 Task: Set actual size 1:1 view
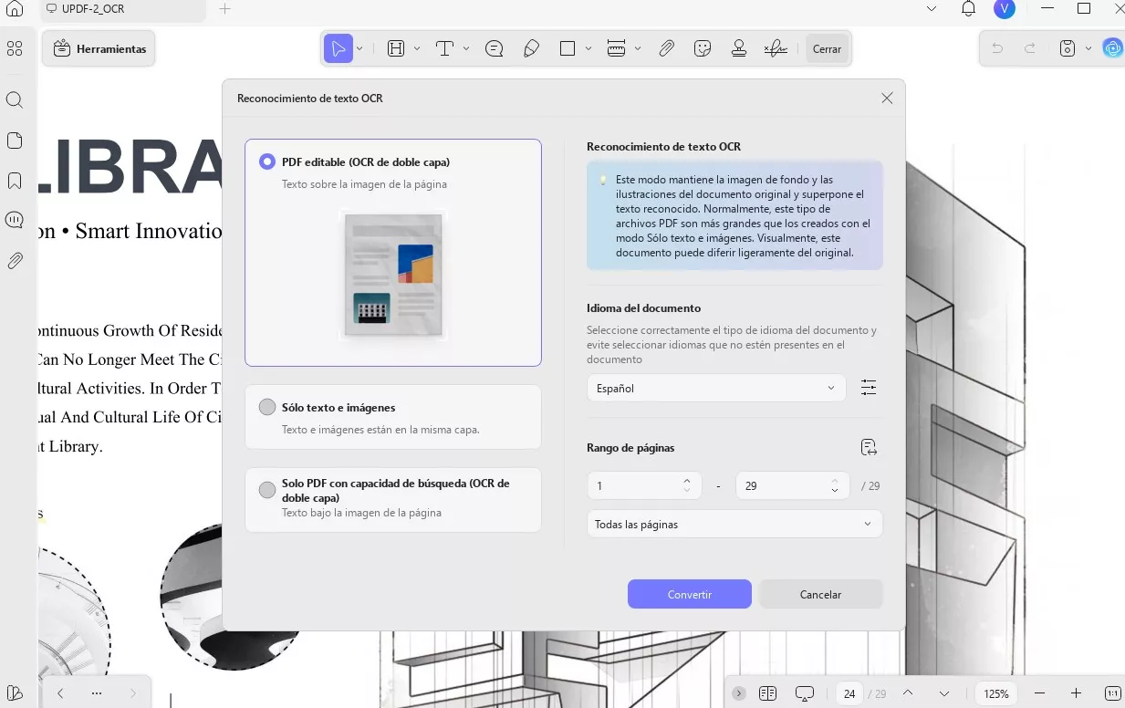coord(1112,693)
